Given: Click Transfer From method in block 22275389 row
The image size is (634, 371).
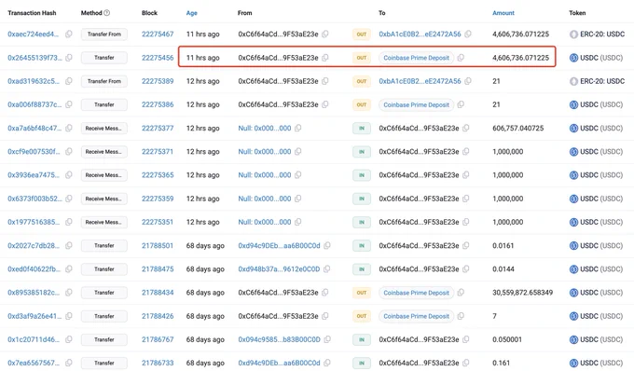Looking at the screenshot, I should click(x=104, y=81).
